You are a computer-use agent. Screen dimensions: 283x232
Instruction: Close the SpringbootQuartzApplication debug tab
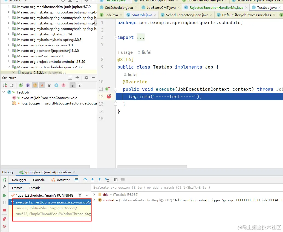(x=74, y=172)
